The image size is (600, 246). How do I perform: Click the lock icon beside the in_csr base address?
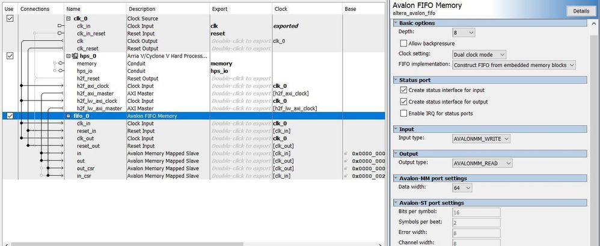coord(346,176)
